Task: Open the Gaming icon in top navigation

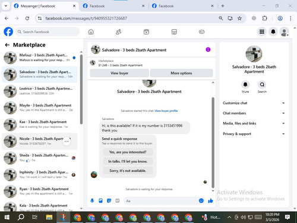Action: [x=201, y=32]
